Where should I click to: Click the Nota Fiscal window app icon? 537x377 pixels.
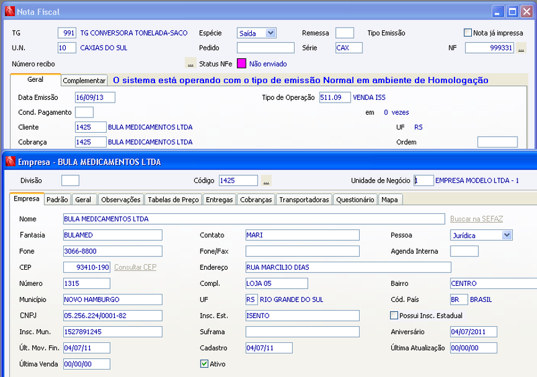10,11
